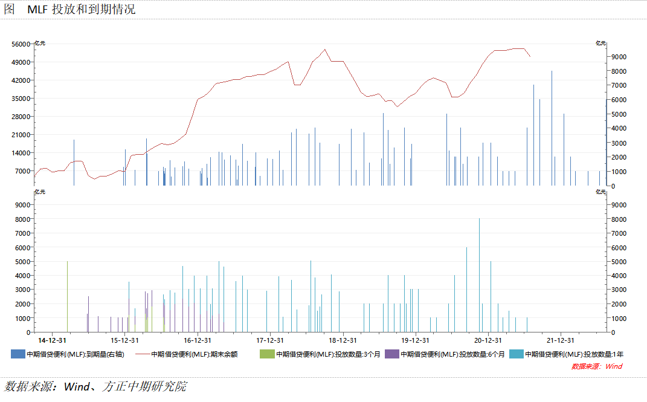Click footer text 数据来源：Wind、方正中期研究院
The height and width of the screenshot is (402, 647).
pos(95,386)
